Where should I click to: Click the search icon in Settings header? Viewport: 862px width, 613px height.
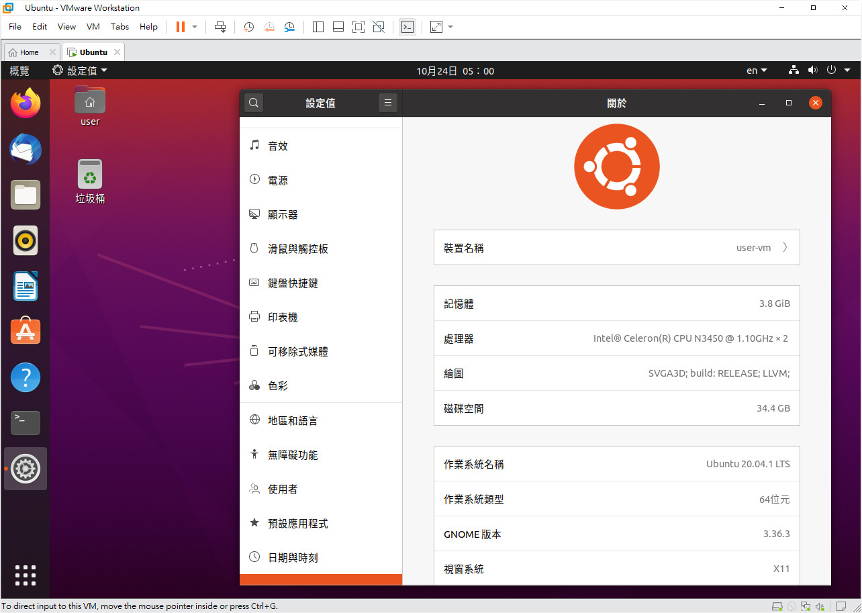pyautogui.click(x=254, y=103)
